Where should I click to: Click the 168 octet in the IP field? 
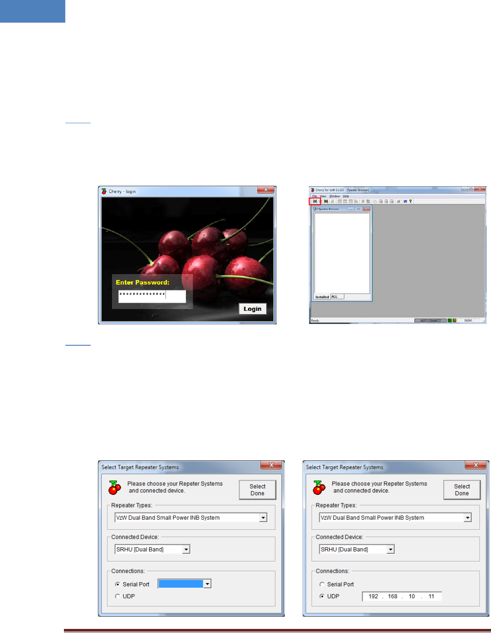coord(393,596)
